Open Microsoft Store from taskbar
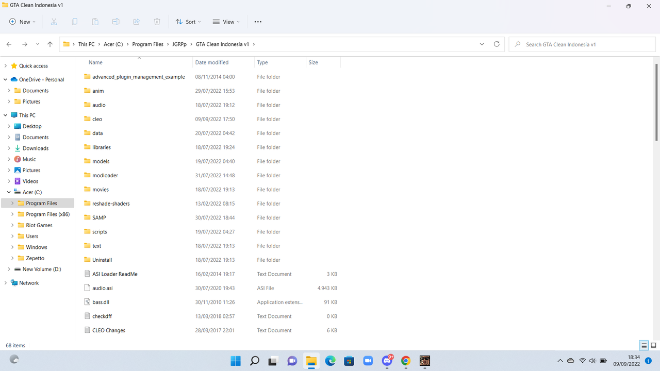The image size is (660, 371). (349, 361)
